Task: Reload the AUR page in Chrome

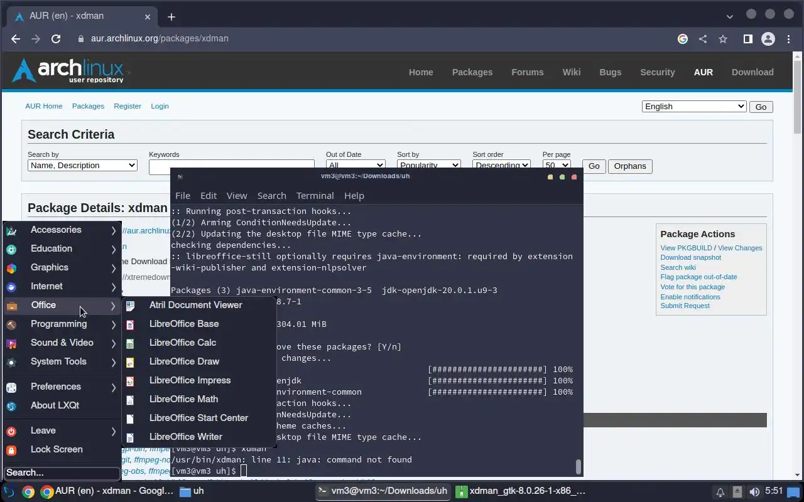Action: click(56, 38)
